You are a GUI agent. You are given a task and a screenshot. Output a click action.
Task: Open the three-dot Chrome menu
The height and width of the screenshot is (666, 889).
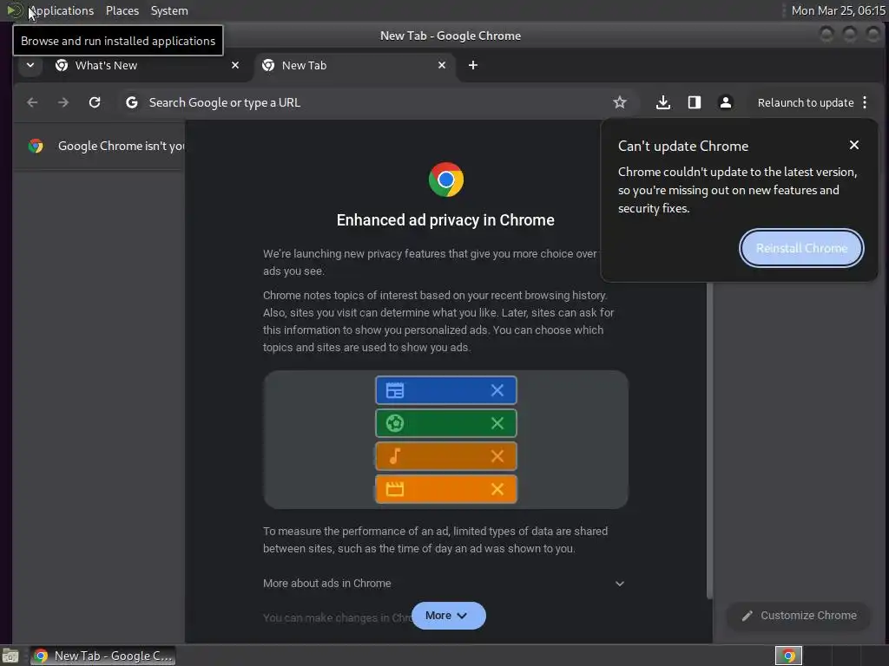point(865,102)
